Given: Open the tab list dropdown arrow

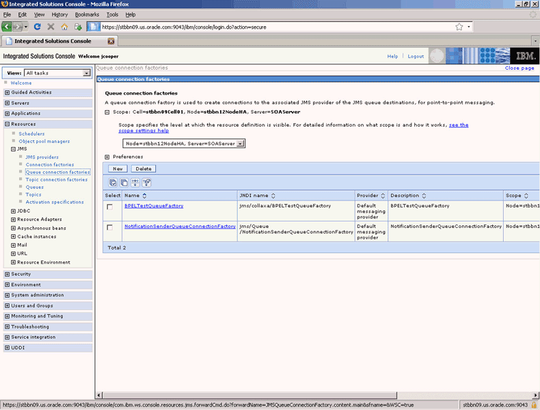Looking at the screenshot, I should tap(535, 41).
